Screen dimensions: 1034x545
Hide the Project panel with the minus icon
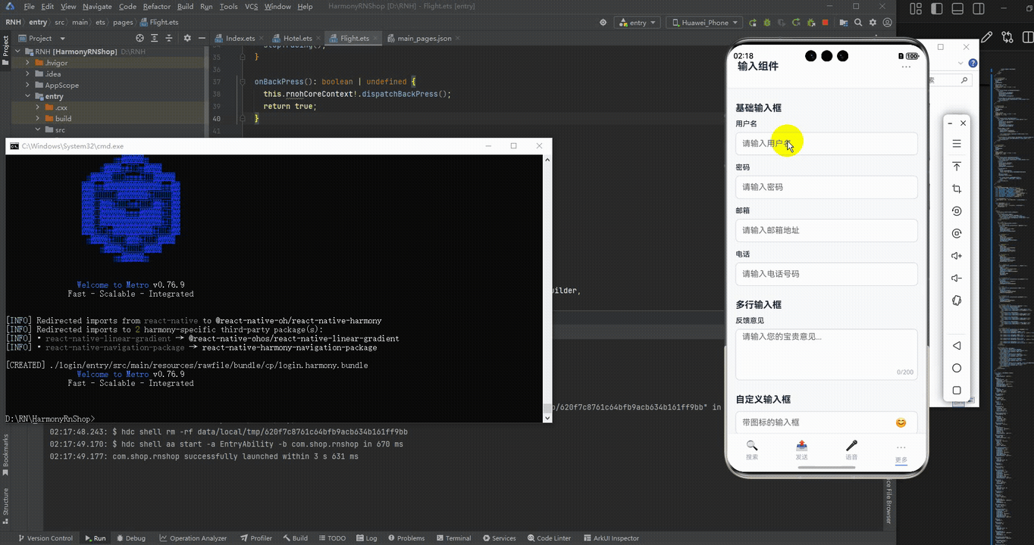point(201,38)
